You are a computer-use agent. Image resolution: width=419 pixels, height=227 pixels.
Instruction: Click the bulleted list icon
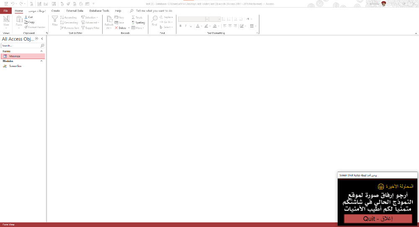(223, 19)
